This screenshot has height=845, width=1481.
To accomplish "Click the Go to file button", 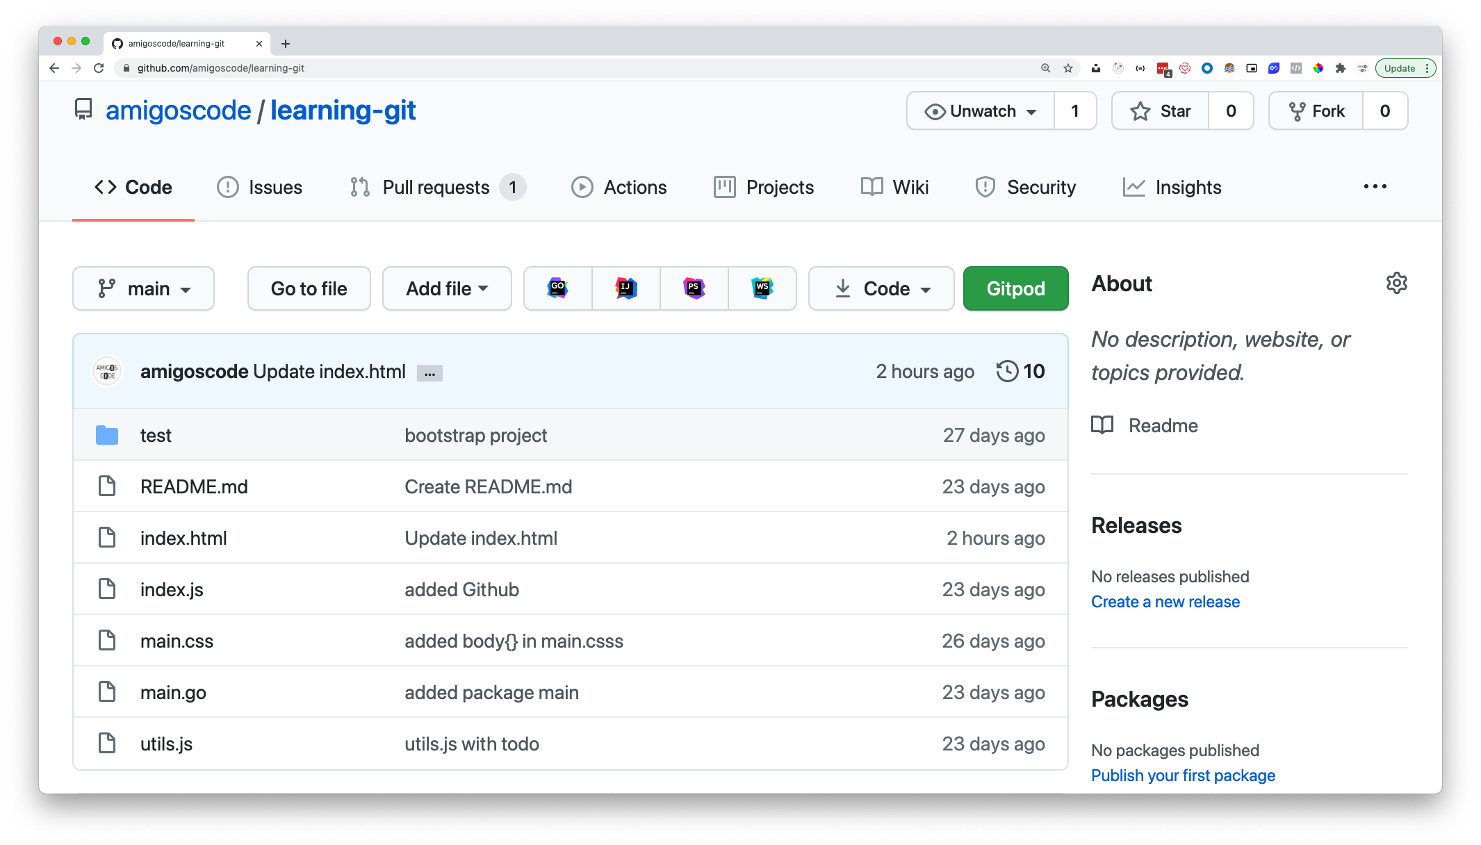I will click(309, 288).
